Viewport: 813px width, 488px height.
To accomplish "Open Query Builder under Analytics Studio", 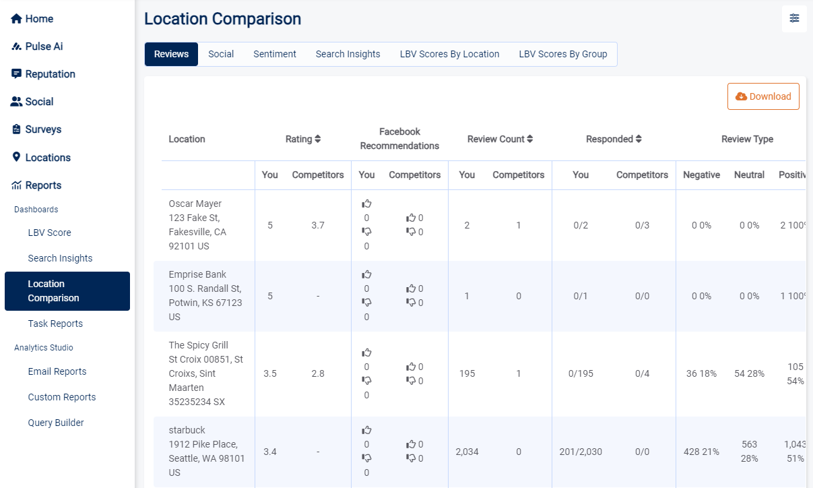I will [56, 423].
